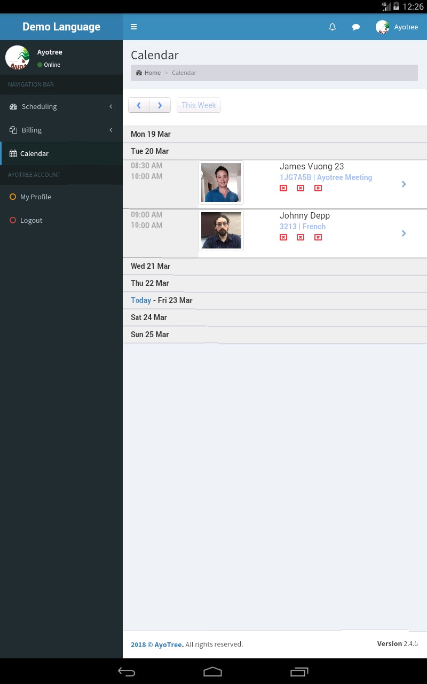Expand the Billing submenu chevron
The image size is (427, 684).
[111, 130]
